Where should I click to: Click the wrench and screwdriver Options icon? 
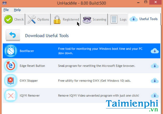point(32,19)
